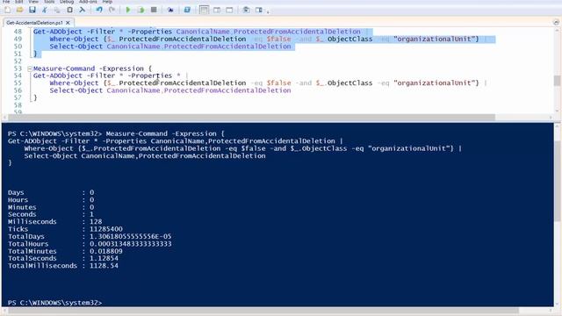
Task: Click 'Select-Object' on editor line 56
Action: point(76,90)
